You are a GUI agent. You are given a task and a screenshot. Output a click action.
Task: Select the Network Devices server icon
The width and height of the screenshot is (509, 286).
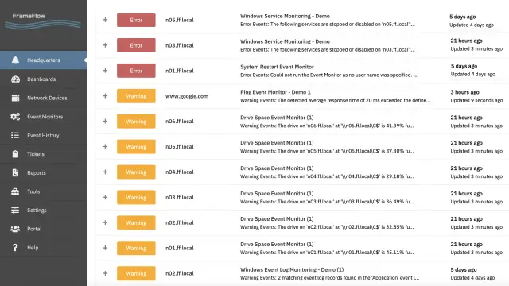click(x=15, y=98)
